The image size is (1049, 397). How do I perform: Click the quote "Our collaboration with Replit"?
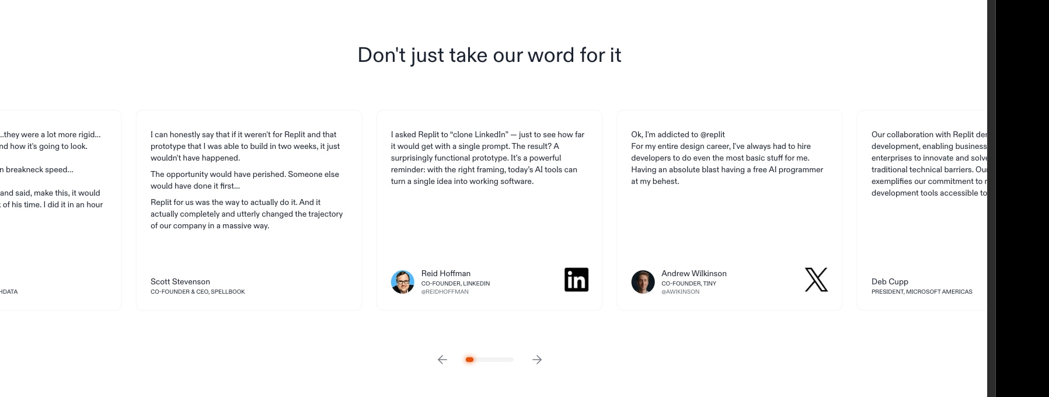[929, 163]
